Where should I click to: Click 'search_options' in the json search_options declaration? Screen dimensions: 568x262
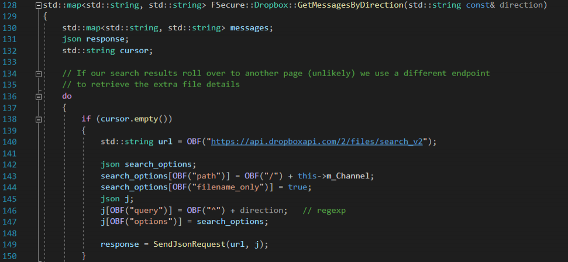coord(158,164)
